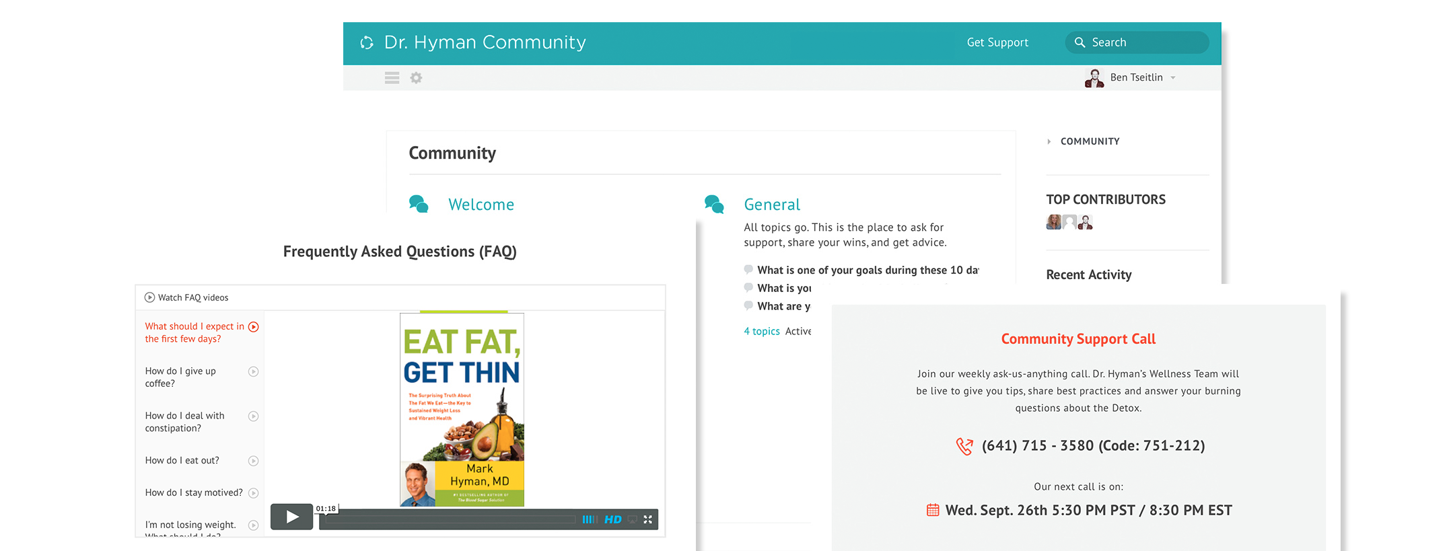Toggle HD quality in the video player

[x=613, y=519]
